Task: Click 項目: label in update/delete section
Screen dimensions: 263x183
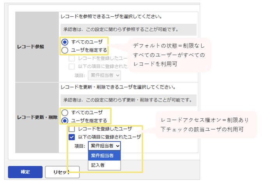Action: [80, 146]
